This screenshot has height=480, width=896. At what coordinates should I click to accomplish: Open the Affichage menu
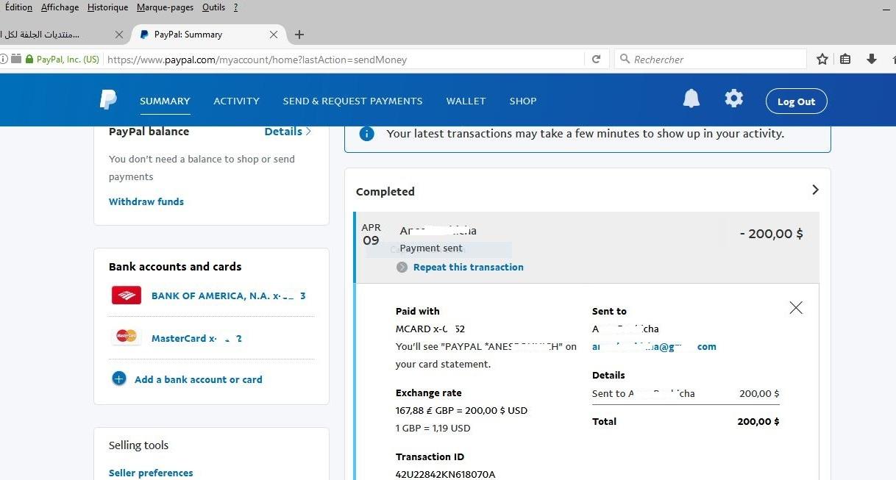click(60, 7)
